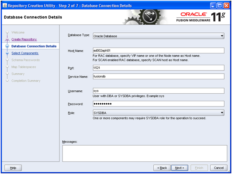
Task: Click the Back button
Action: pyautogui.click(x=162, y=168)
